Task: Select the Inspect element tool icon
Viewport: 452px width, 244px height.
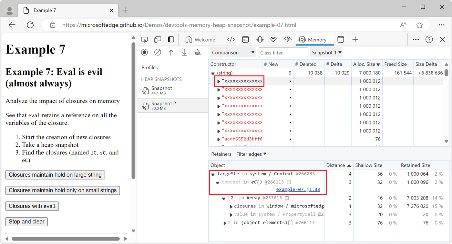Action: point(144,40)
